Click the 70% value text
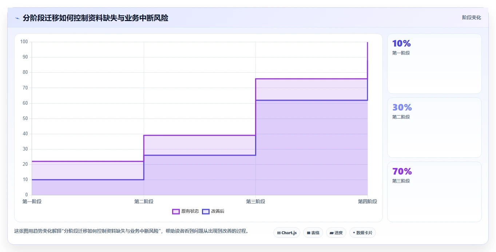 (402, 172)
